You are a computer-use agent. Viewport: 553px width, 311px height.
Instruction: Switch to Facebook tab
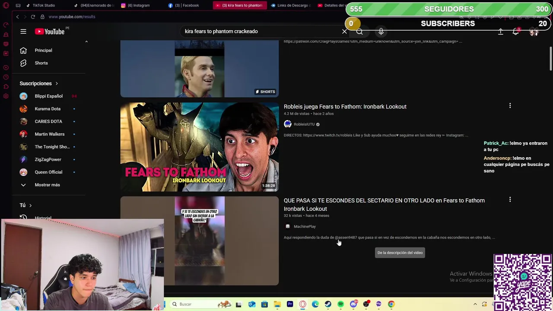pyautogui.click(x=187, y=6)
